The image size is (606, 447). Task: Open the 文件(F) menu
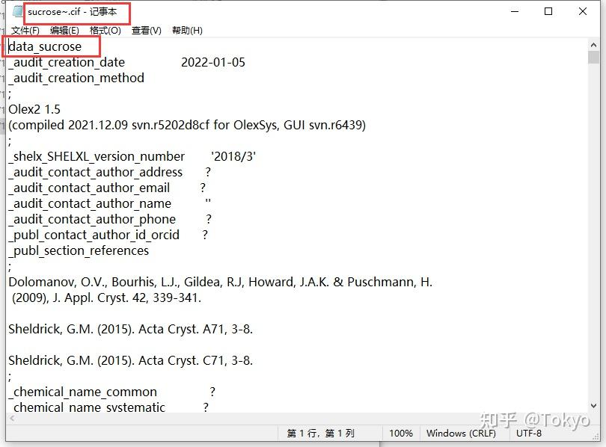(x=25, y=31)
